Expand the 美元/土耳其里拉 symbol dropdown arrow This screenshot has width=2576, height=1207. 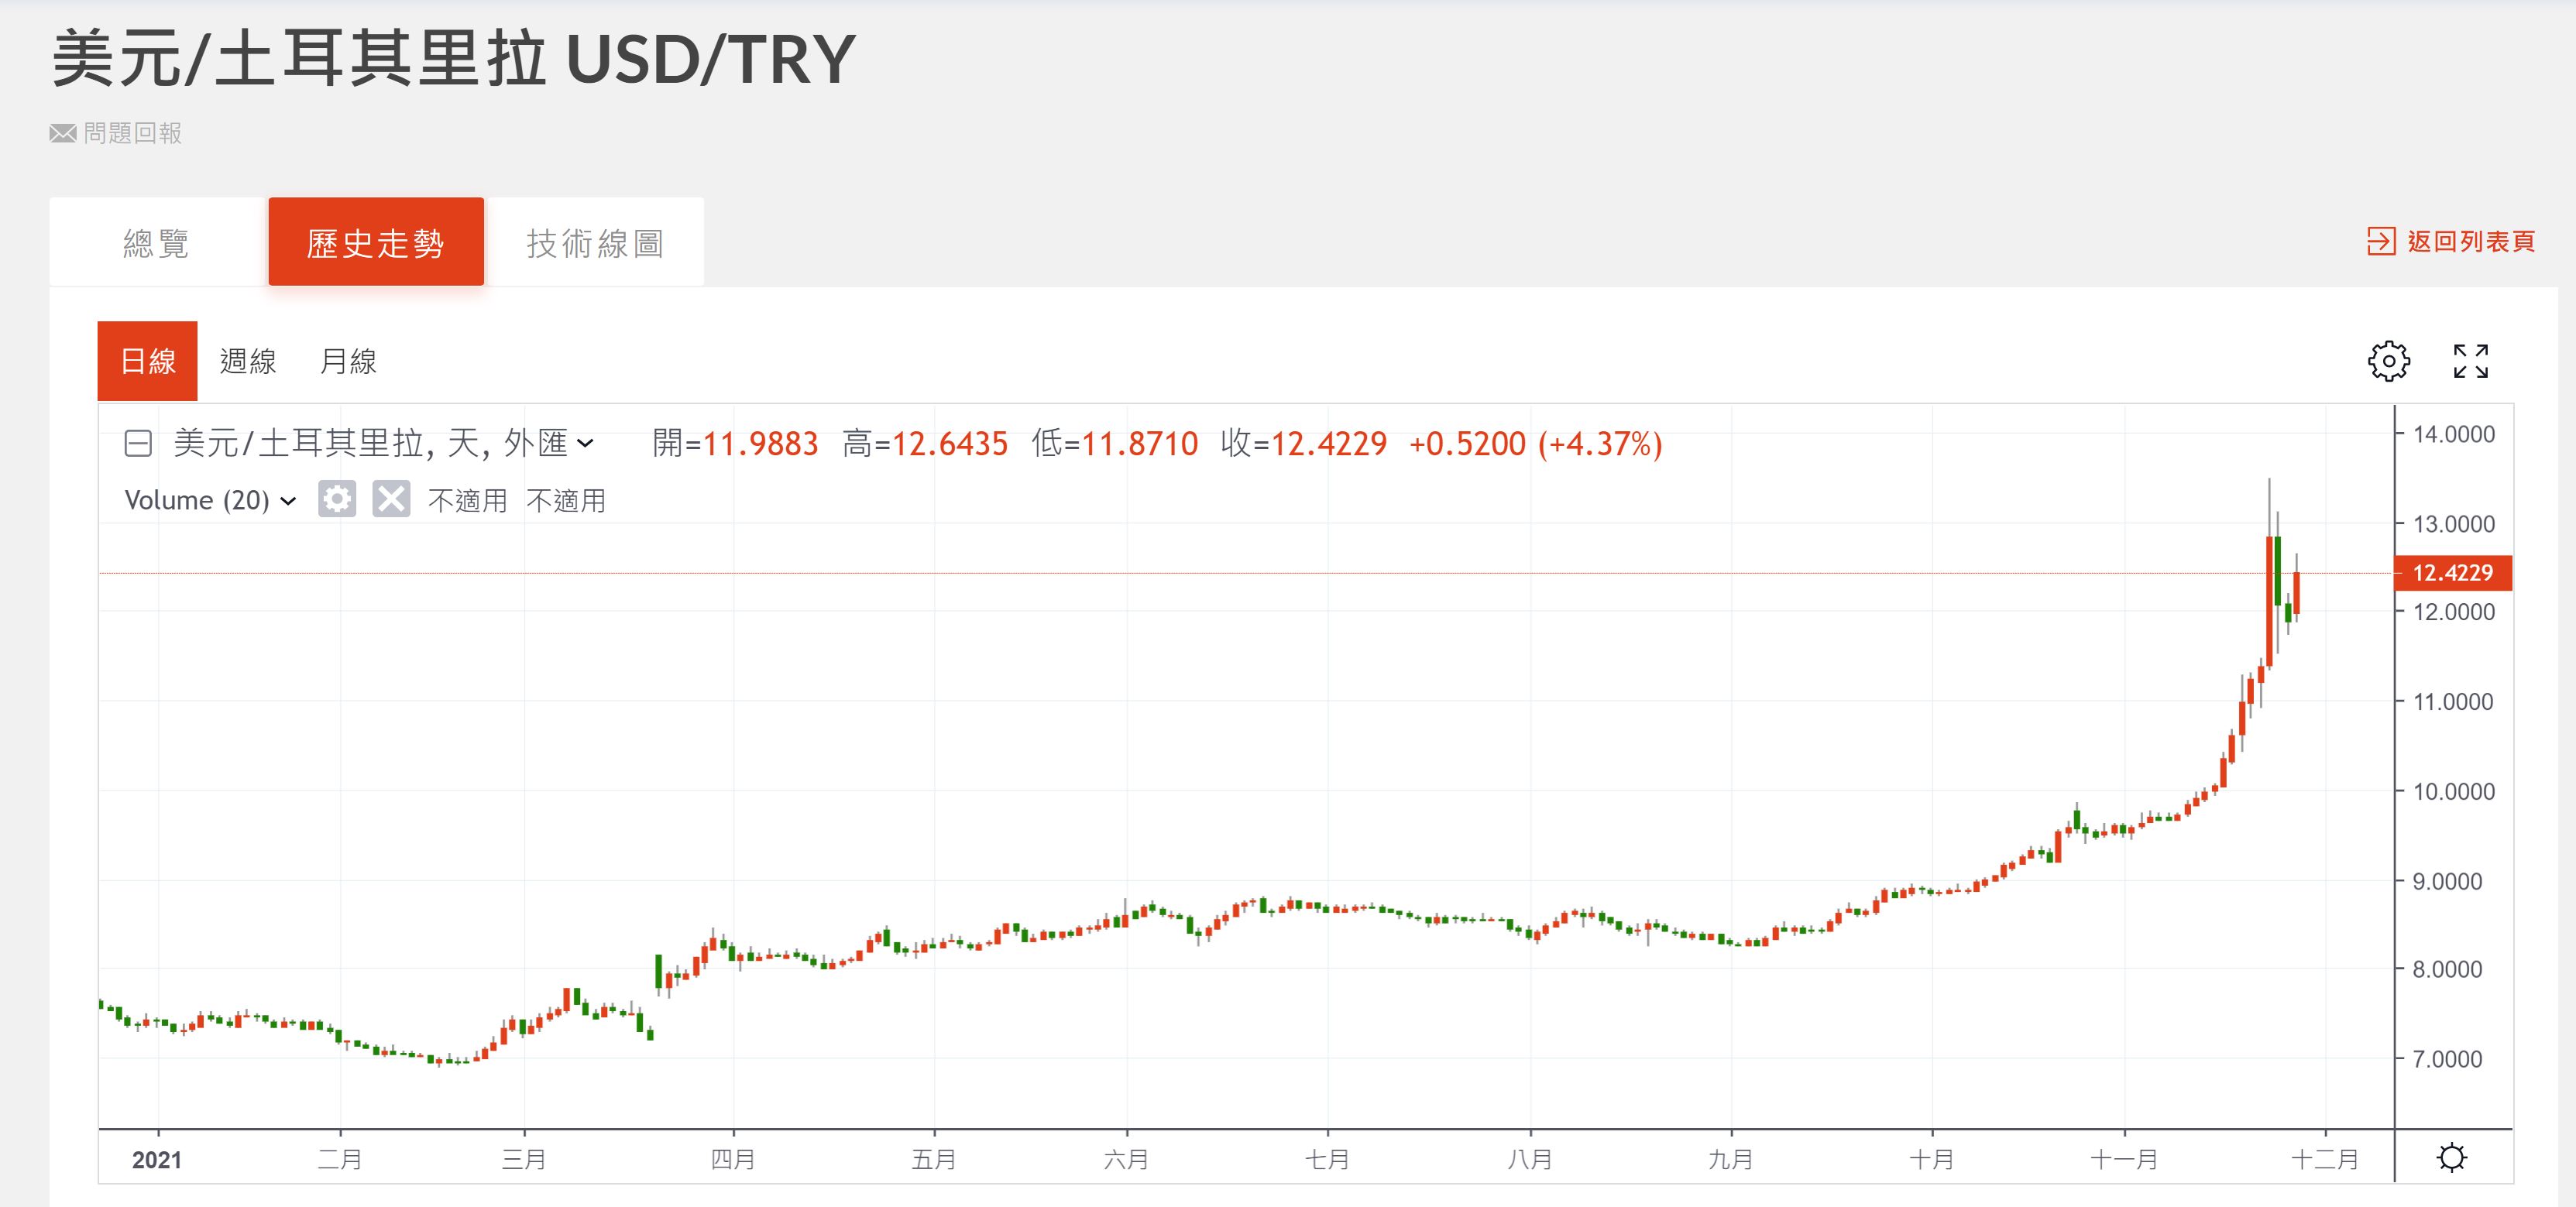click(586, 443)
